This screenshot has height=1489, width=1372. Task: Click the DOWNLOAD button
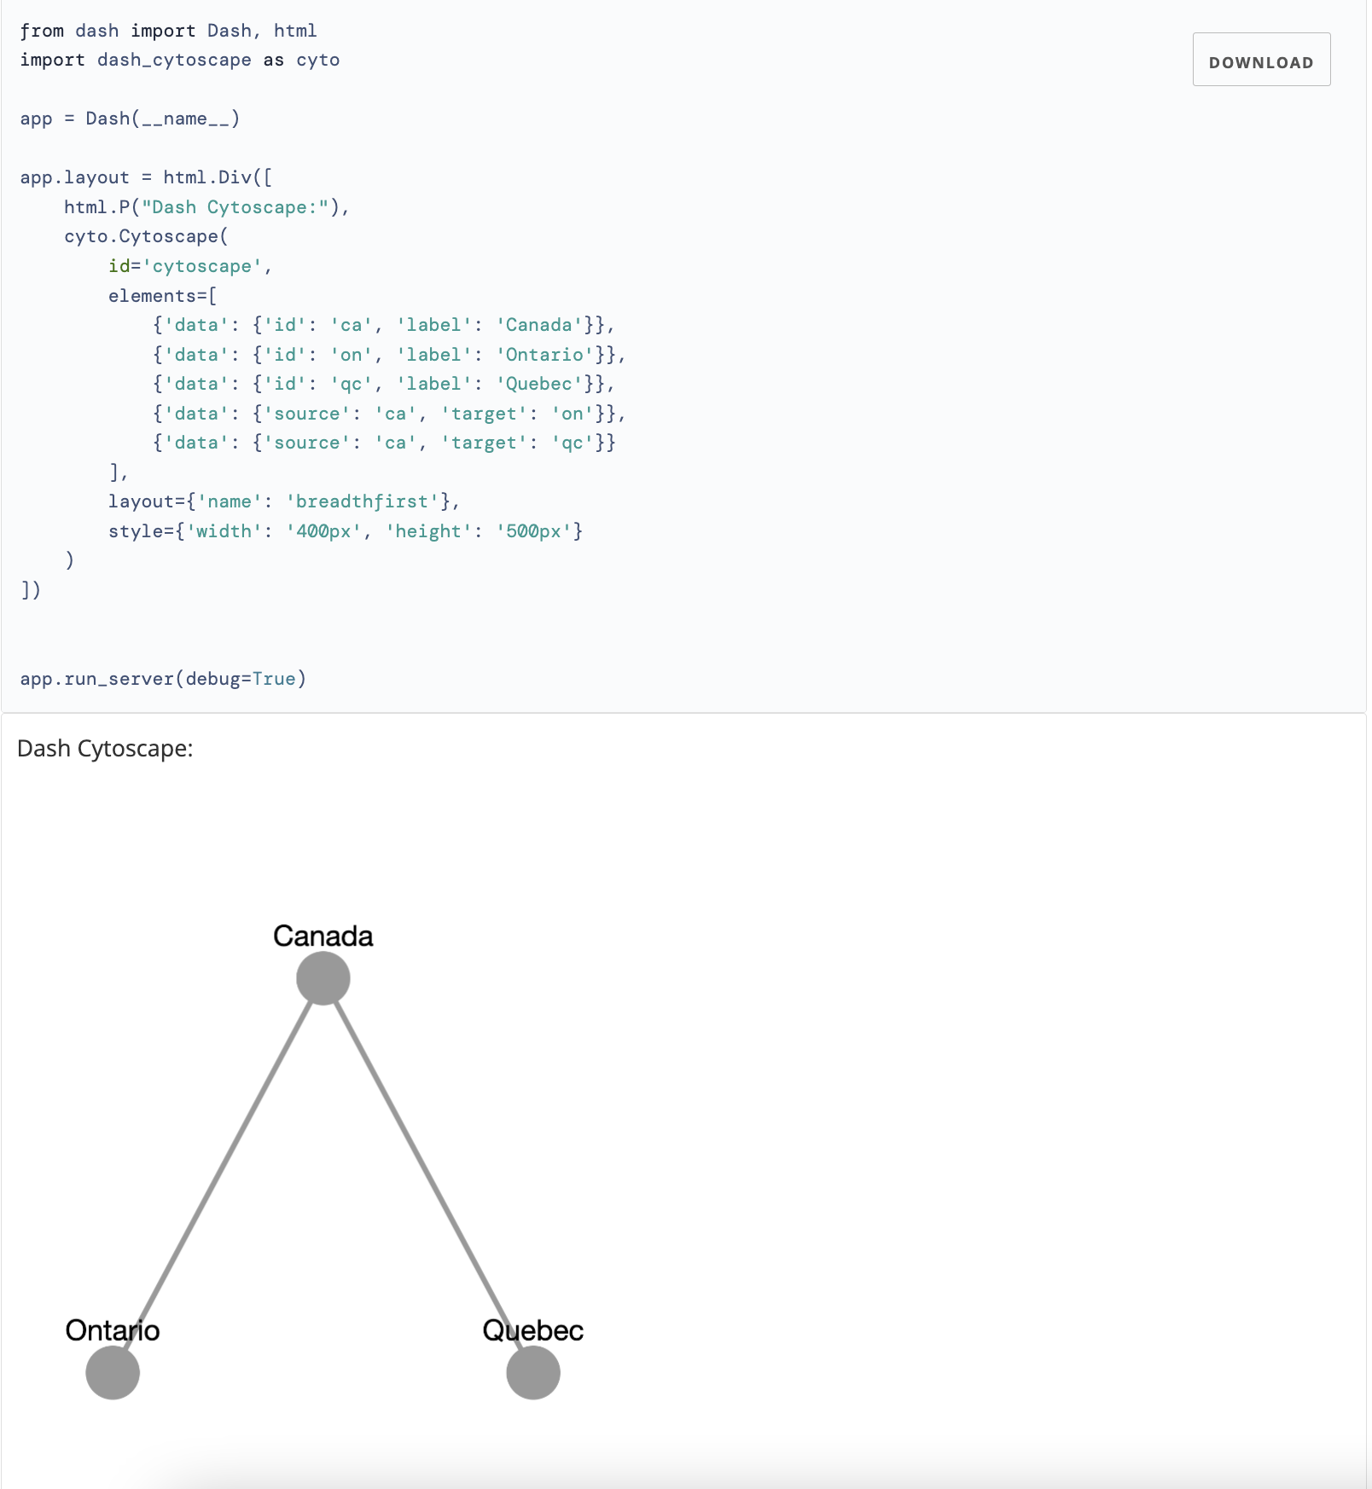click(1261, 60)
